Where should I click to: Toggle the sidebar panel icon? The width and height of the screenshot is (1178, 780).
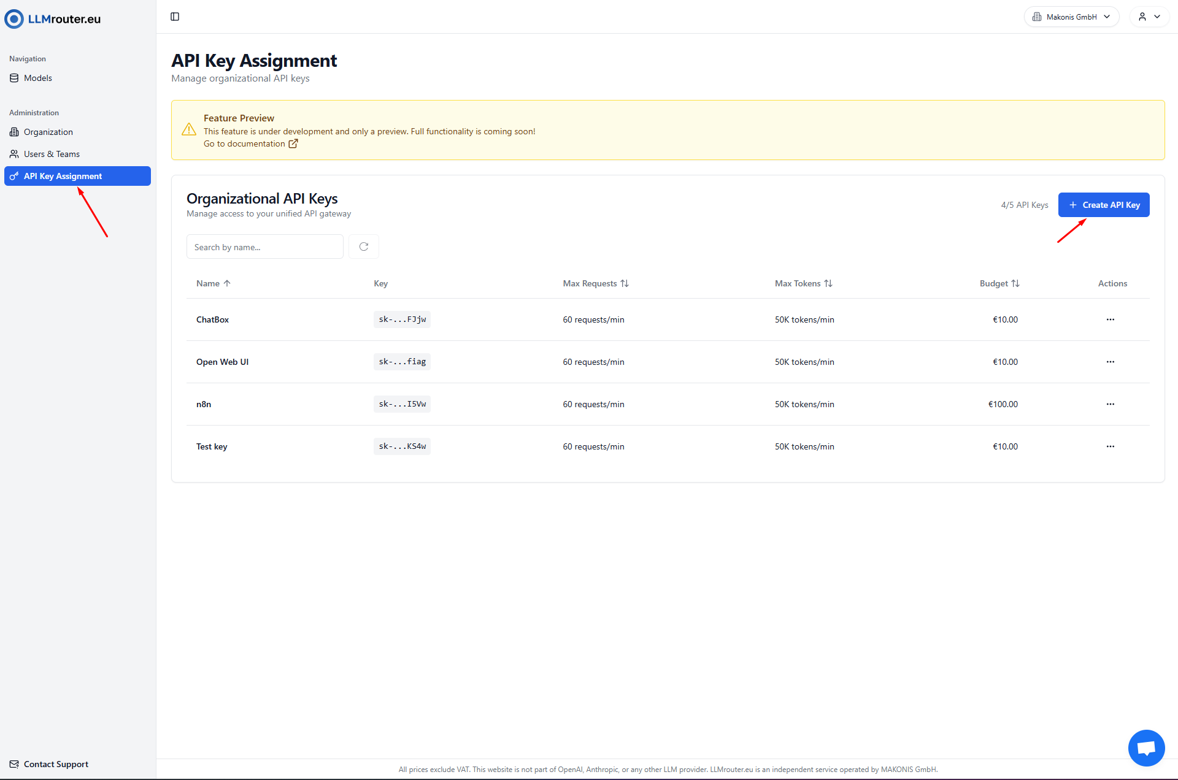point(175,17)
